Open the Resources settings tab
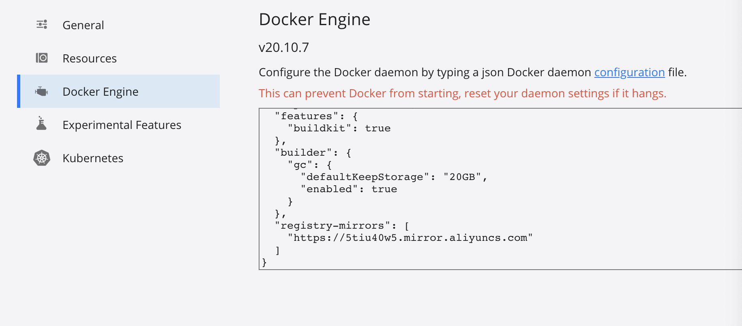 [118, 58]
